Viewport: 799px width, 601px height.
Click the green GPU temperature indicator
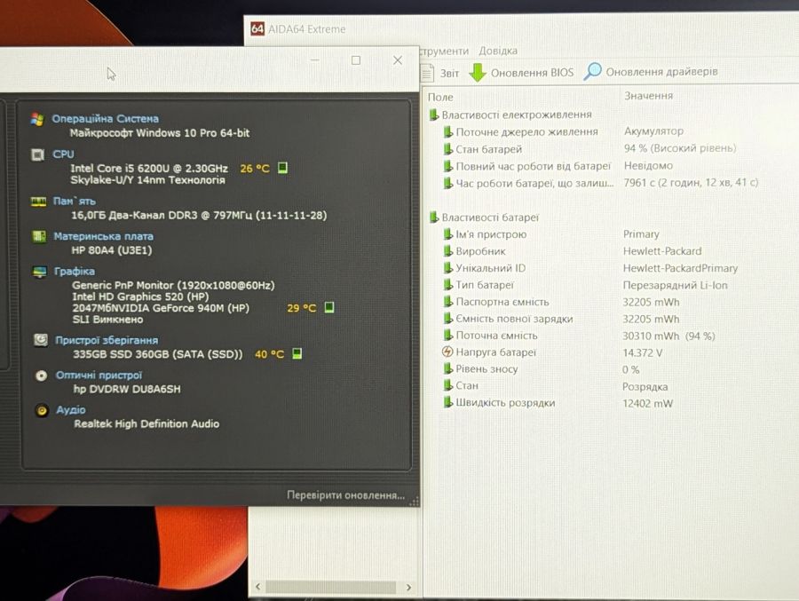(x=329, y=307)
